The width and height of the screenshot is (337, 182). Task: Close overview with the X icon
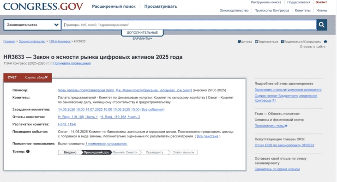point(46,77)
